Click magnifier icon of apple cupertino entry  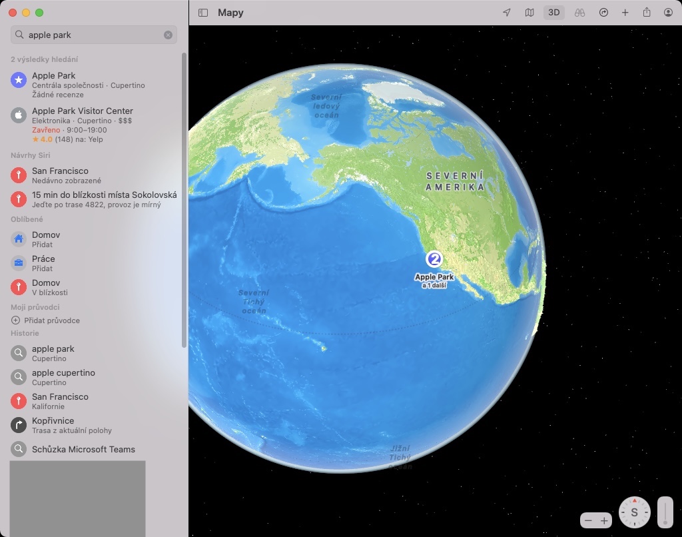[x=19, y=377]
